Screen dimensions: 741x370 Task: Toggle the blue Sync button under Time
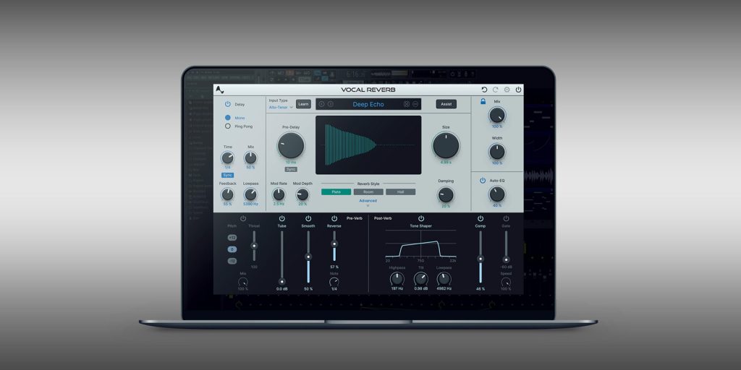(228, 175)
